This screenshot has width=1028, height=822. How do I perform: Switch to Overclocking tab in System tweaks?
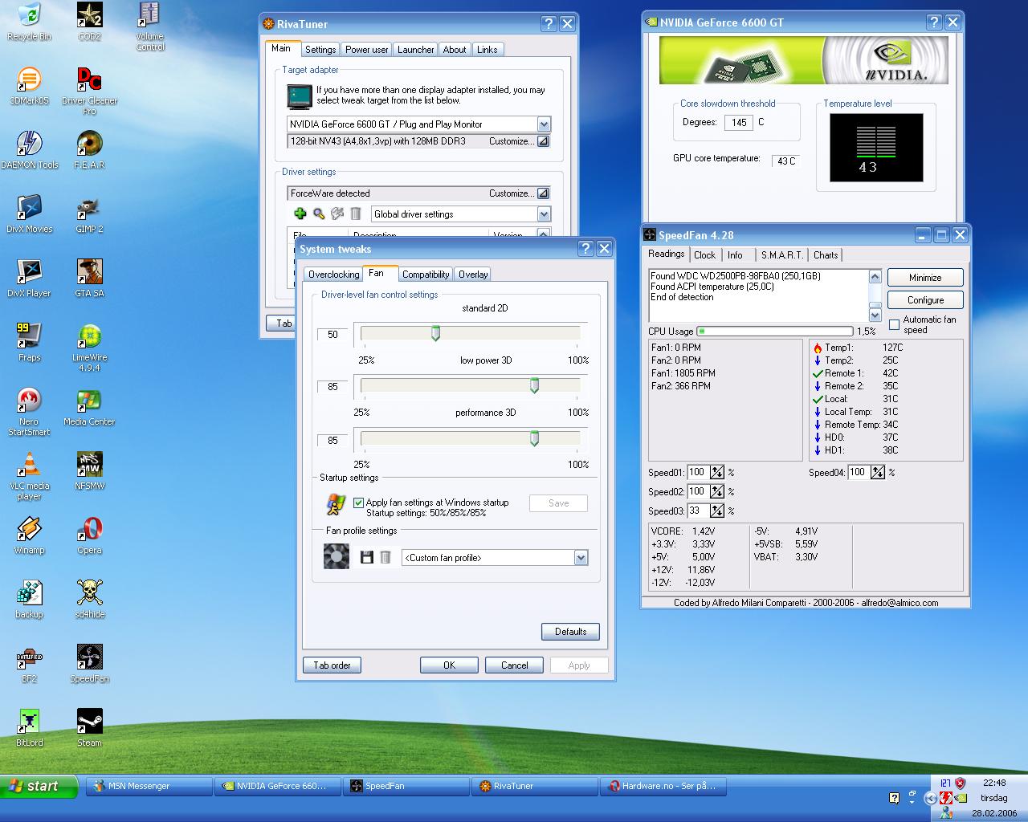tap(333, 275)
